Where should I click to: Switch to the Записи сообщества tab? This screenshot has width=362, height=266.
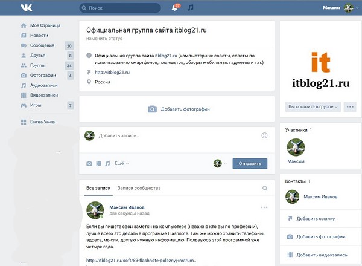coord(139,188)
